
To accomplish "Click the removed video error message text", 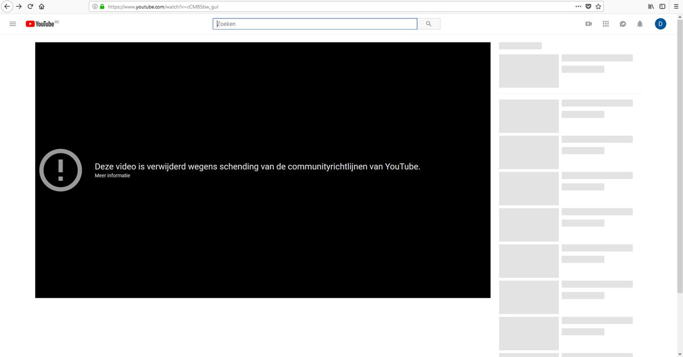I will pos(257,167).
